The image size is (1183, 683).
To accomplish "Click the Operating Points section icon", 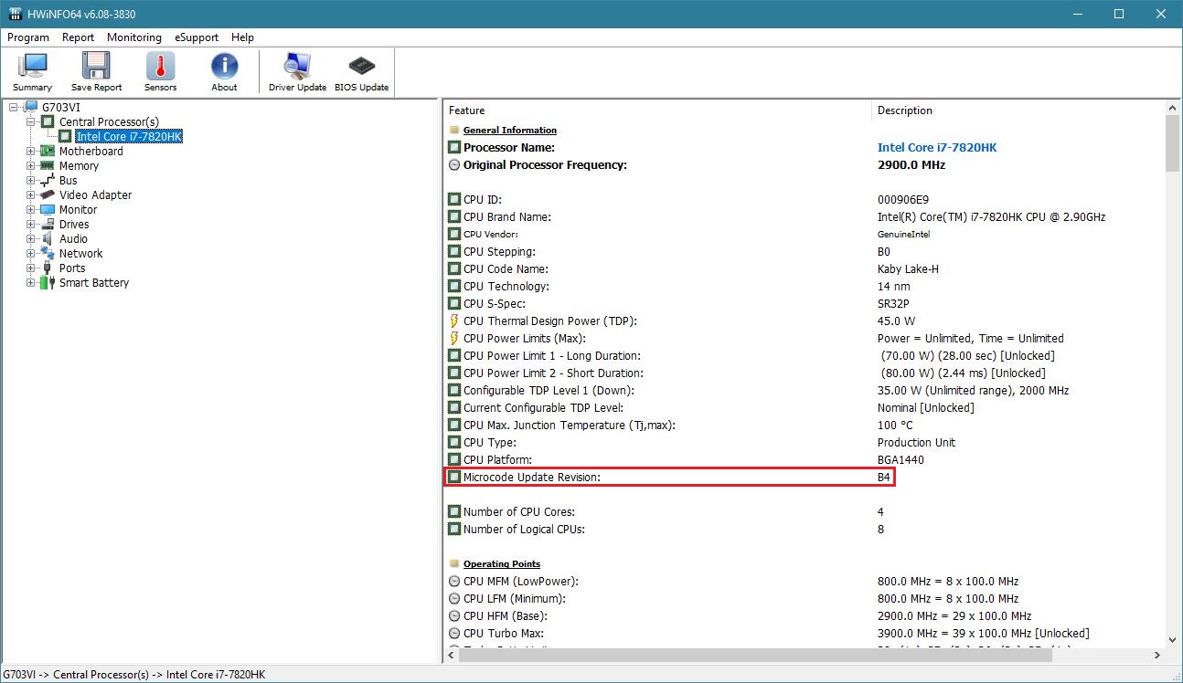I will click(x=454, y=564).
